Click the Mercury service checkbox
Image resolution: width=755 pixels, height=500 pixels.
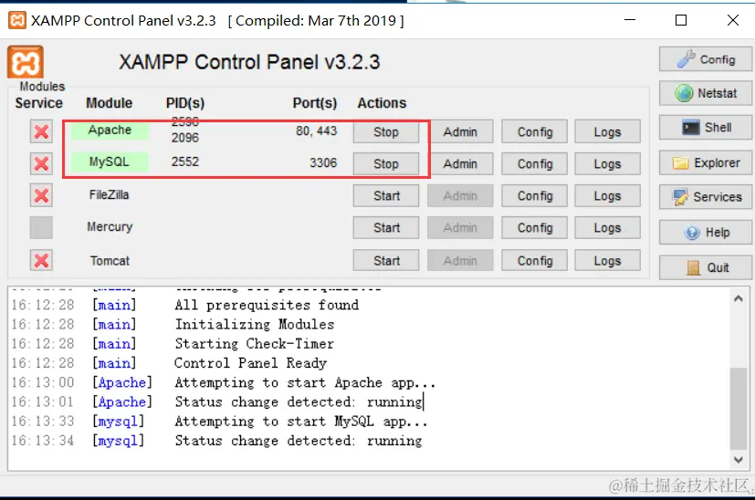[41, 227]
